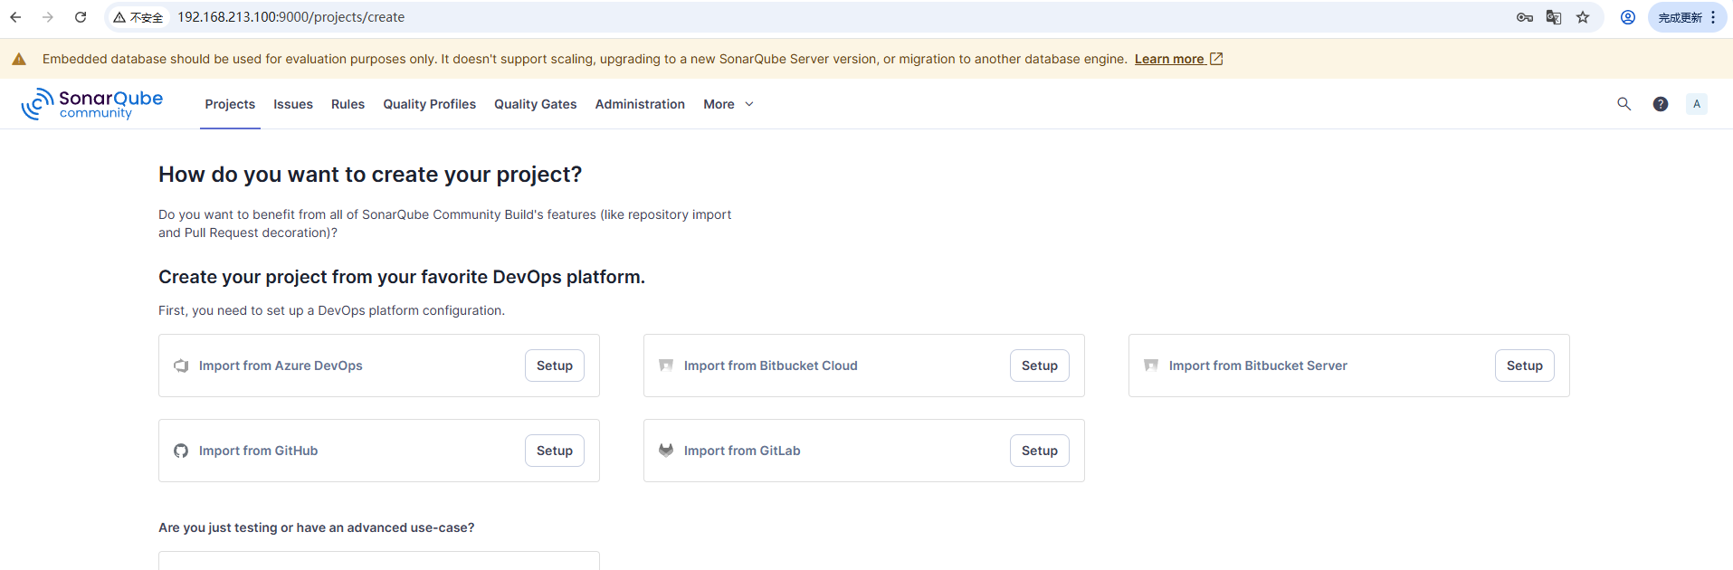Click the SonarQube community logo
Viewport: 1733px width, 570px height.
click(x=92, y=104)
